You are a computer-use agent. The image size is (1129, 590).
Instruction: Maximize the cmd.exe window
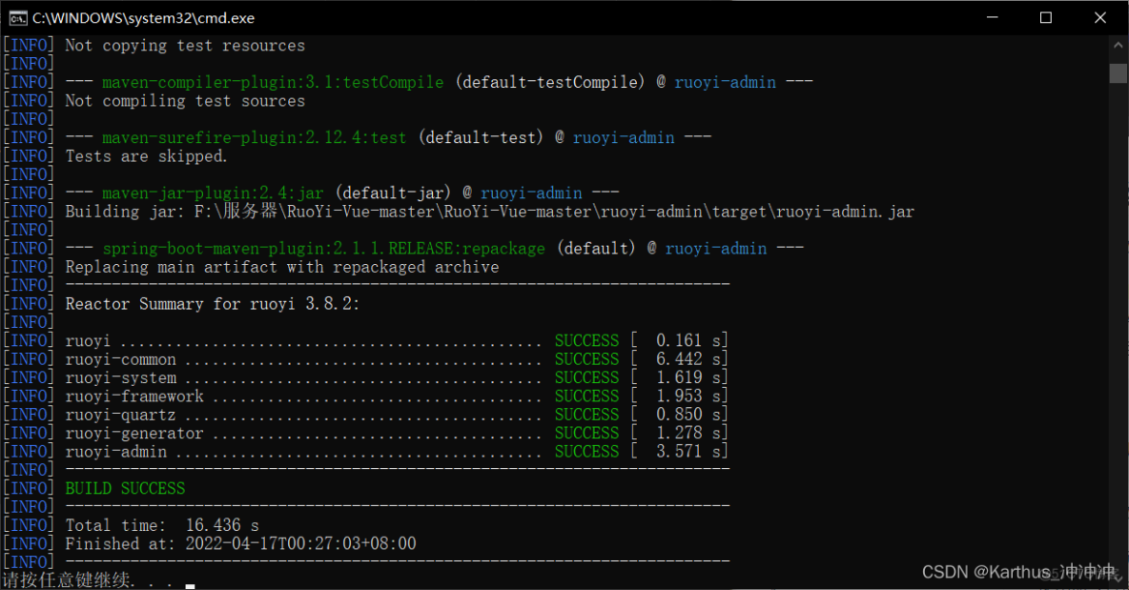[x=1046, y=18]
